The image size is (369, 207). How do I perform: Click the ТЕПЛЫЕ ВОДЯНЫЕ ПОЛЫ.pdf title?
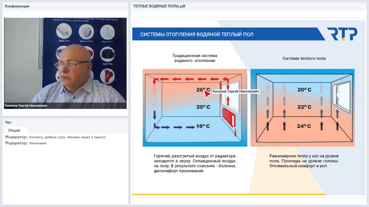pyautogui.click(x=159, y=6)
